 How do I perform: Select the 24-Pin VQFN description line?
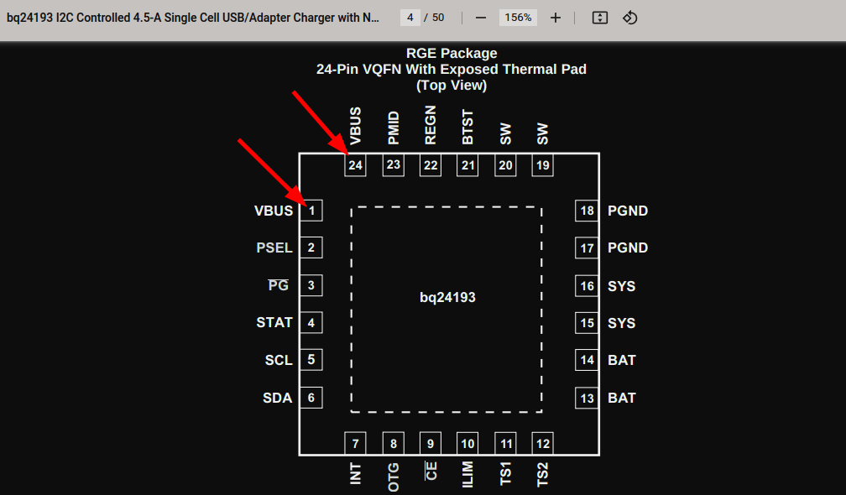tap(452, 69)
